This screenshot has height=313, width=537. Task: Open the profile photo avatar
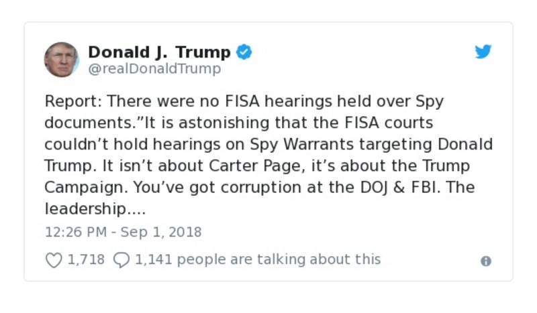point(62,60)
